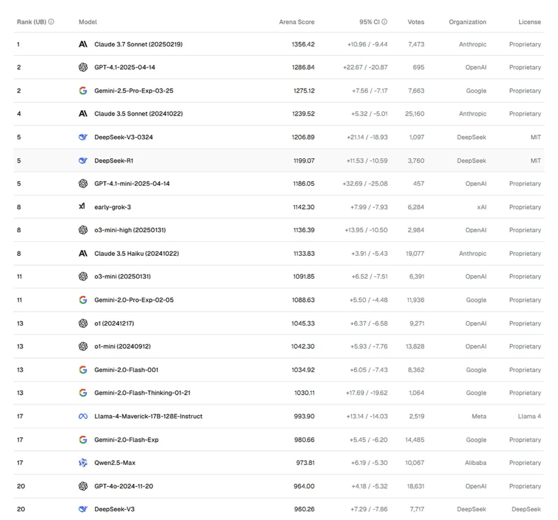Select the Arena Score value 964.00
The height and width of the screenshot is (520, 558).
(x=304, y=486)
